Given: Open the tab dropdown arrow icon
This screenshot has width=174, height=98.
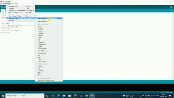Looking at the screenshot, I should 171,11.
